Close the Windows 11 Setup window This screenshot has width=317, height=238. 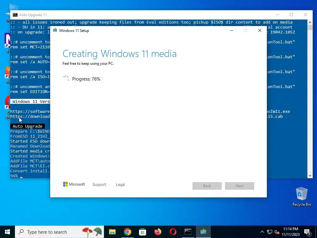(x=260, y=30)
